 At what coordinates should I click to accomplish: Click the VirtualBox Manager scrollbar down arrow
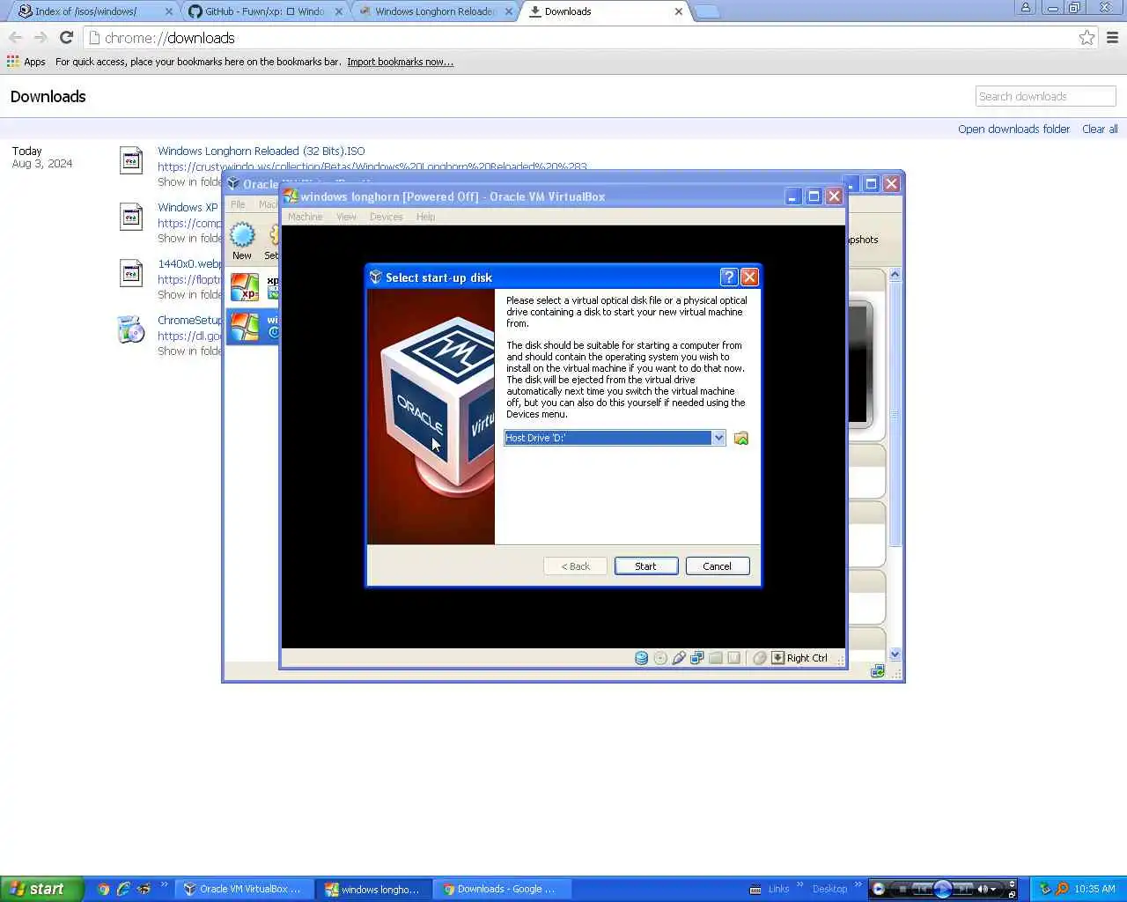[x=895, y=654]
